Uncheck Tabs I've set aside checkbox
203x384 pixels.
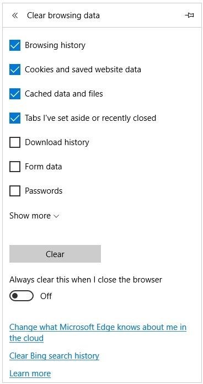coord(15,118)
